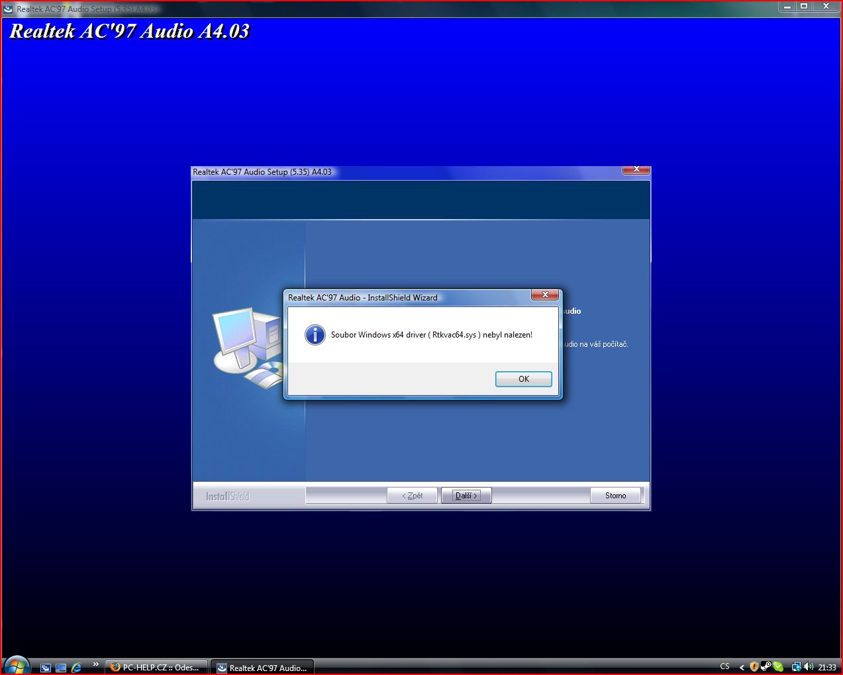Image resolution: width=843 pixels, height=675 pixels.
Task: Click the Další next button
Action: tap(466, 496)
